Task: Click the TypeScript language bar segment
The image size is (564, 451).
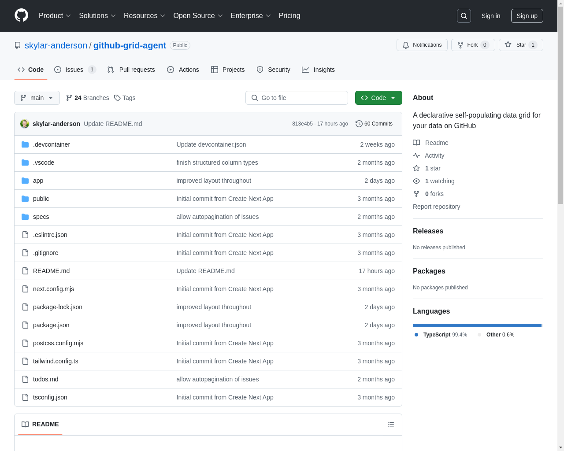Action: pyautogui.click(x=477, y=325)
